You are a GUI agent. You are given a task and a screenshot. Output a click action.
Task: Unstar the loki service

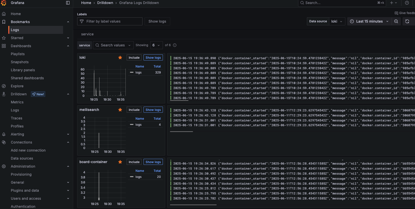click(120, 57)
